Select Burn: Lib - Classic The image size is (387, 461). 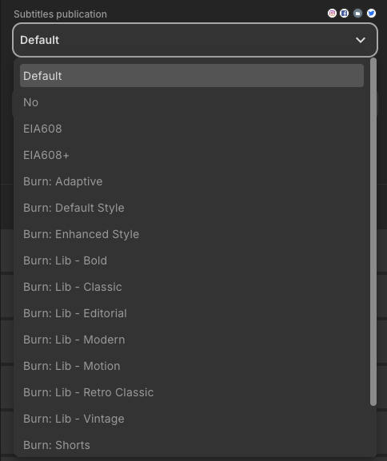(x=192, y=287)
